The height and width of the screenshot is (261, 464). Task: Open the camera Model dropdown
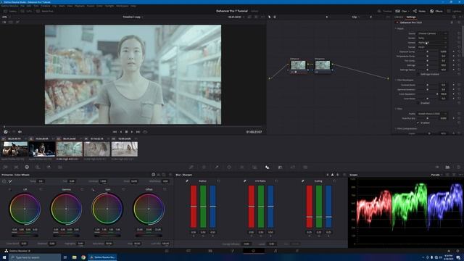pos(432,43)
